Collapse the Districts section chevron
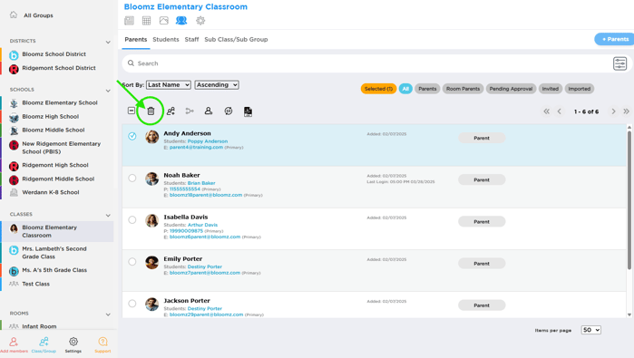Screen dimensions: 634x358 [108, 42]
